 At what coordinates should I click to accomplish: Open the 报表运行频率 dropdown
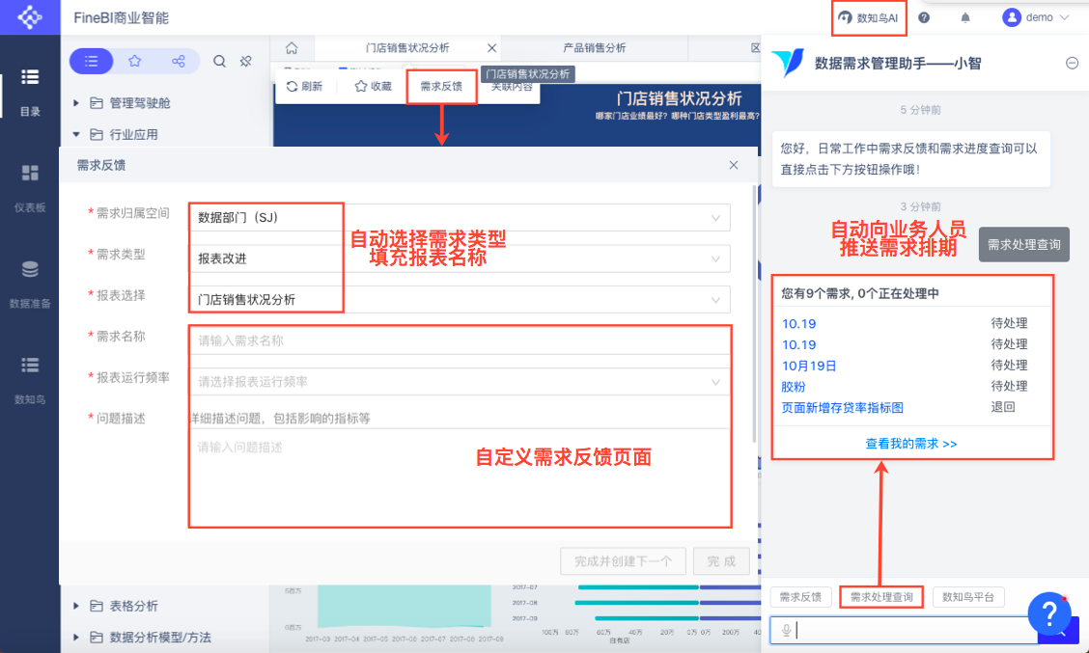tap(460, 382)
